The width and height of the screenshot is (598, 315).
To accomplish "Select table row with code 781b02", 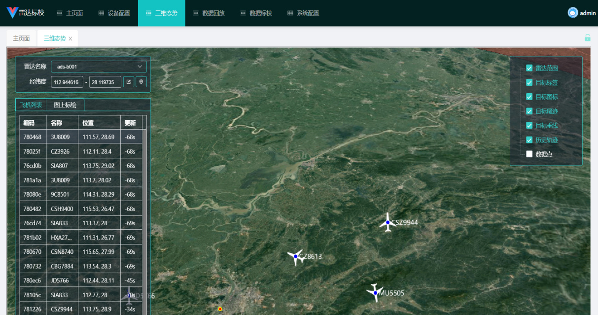I will click(81, 238).
